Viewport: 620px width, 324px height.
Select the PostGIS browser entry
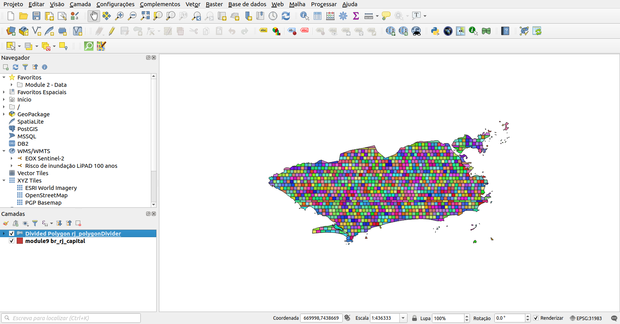pyautogui.click(x=28, y=129)
